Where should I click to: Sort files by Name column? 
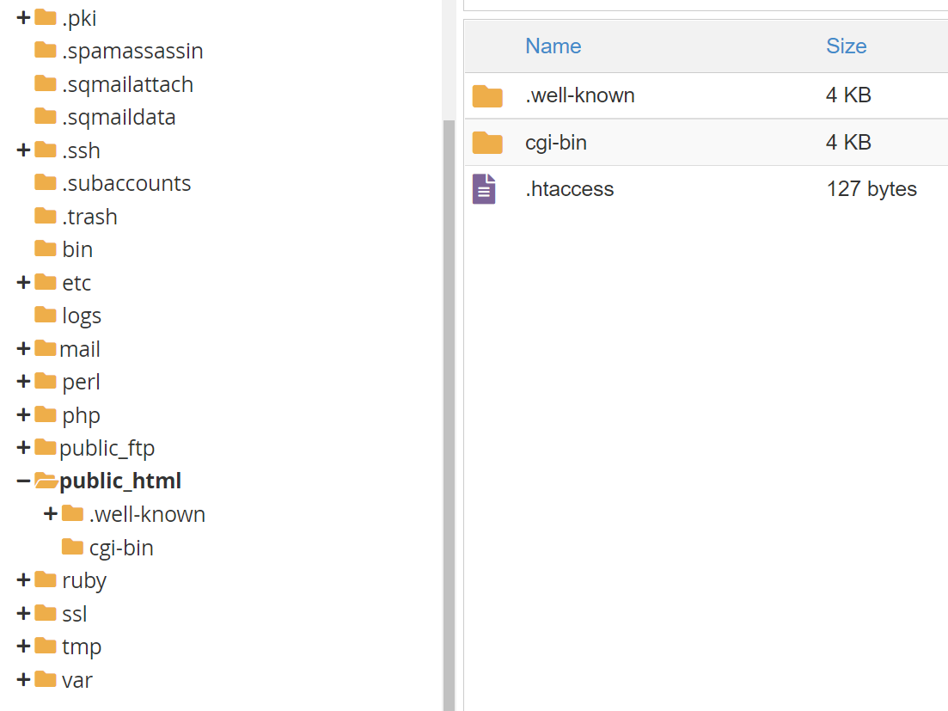tap(553, 46)
